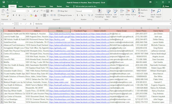The image size is (172, 104).
Task: Click the Decrease Decimal icon
Action: pyautogui.click(x=92, y=15)
